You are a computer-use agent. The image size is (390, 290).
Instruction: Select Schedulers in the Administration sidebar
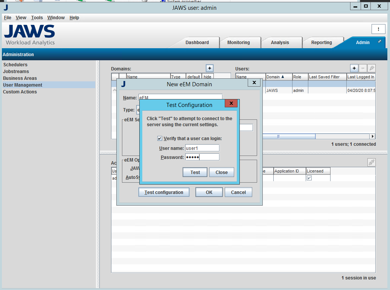tap(15, 65)
